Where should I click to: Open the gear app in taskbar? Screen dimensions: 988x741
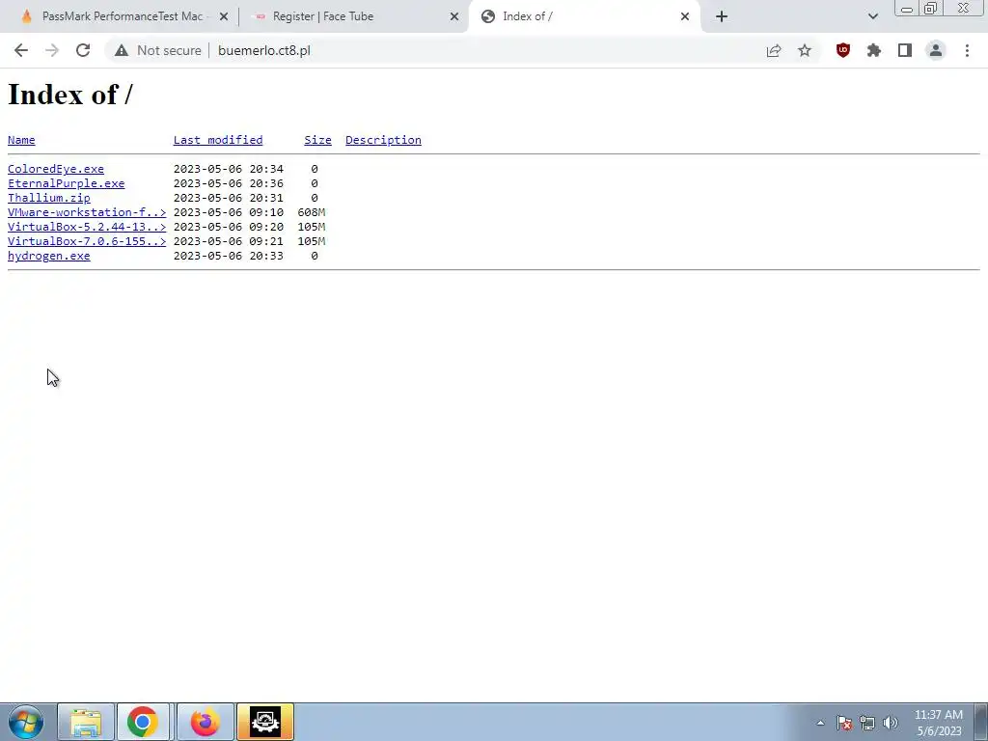[265, 722]
